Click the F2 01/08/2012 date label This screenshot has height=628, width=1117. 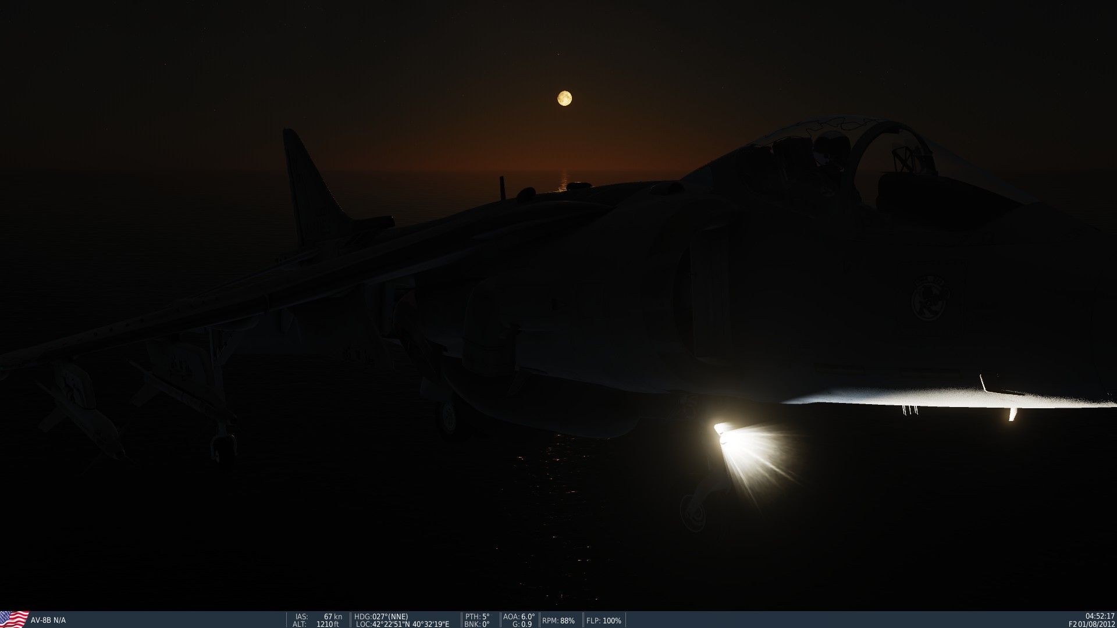(x=1092, y=624)
